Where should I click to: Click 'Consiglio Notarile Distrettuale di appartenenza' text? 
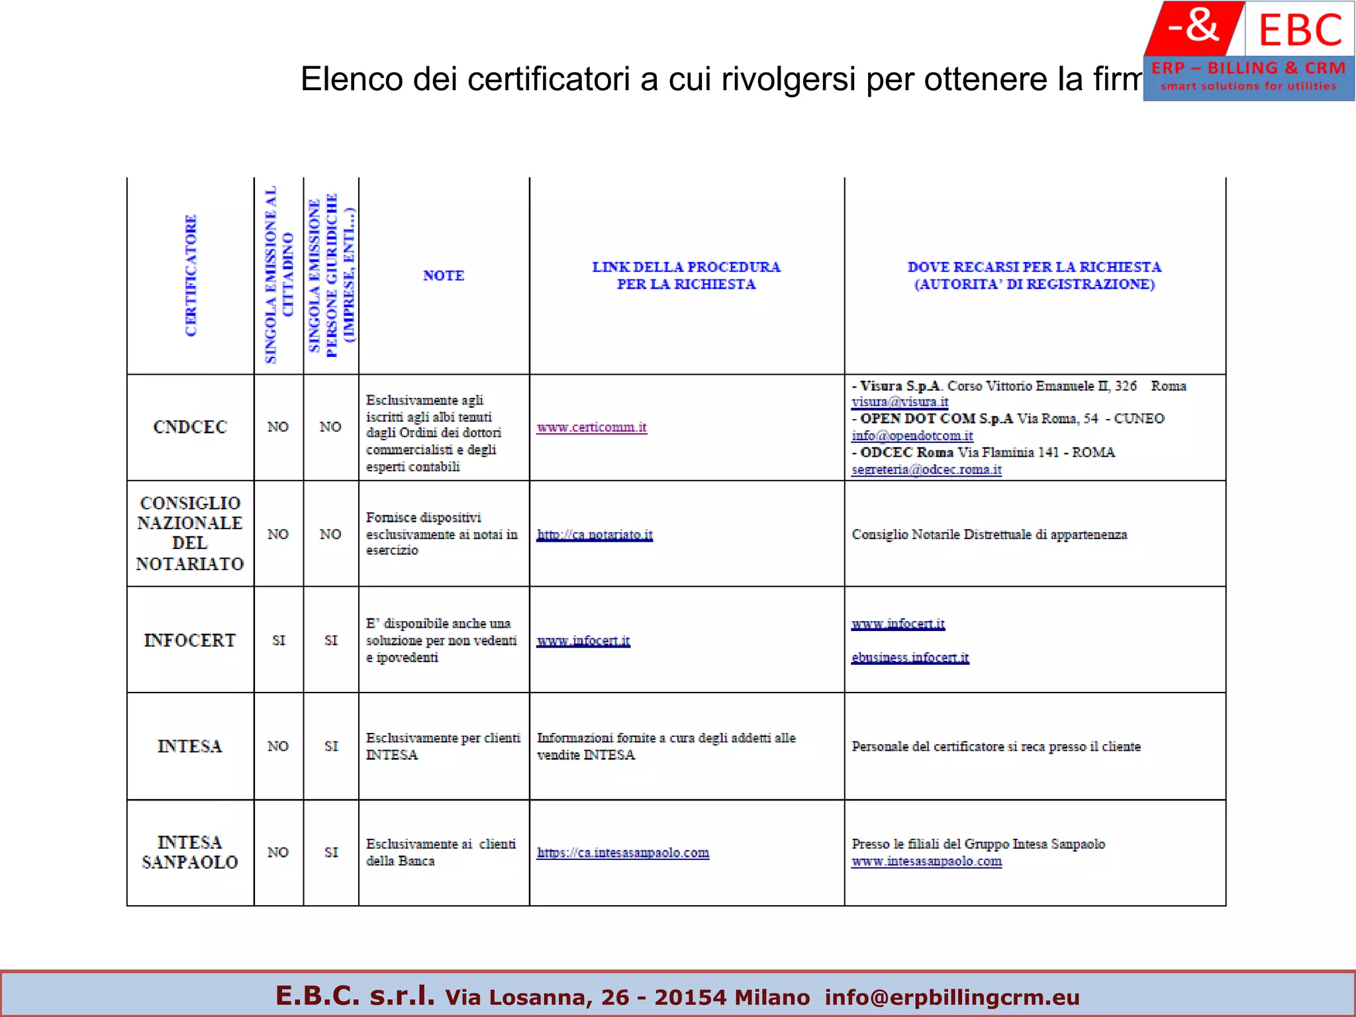click(x=989, y=534)
